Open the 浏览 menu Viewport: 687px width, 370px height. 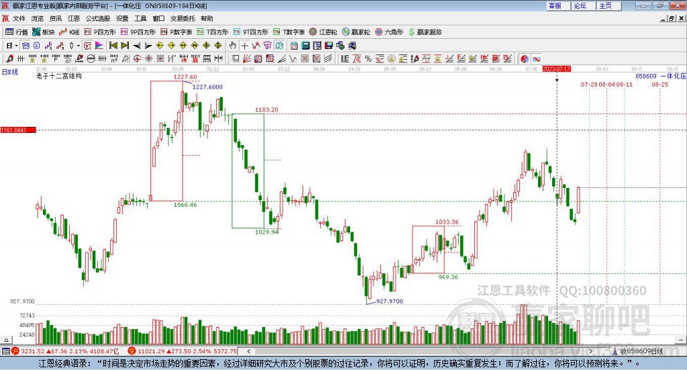(x=38, y=18)
